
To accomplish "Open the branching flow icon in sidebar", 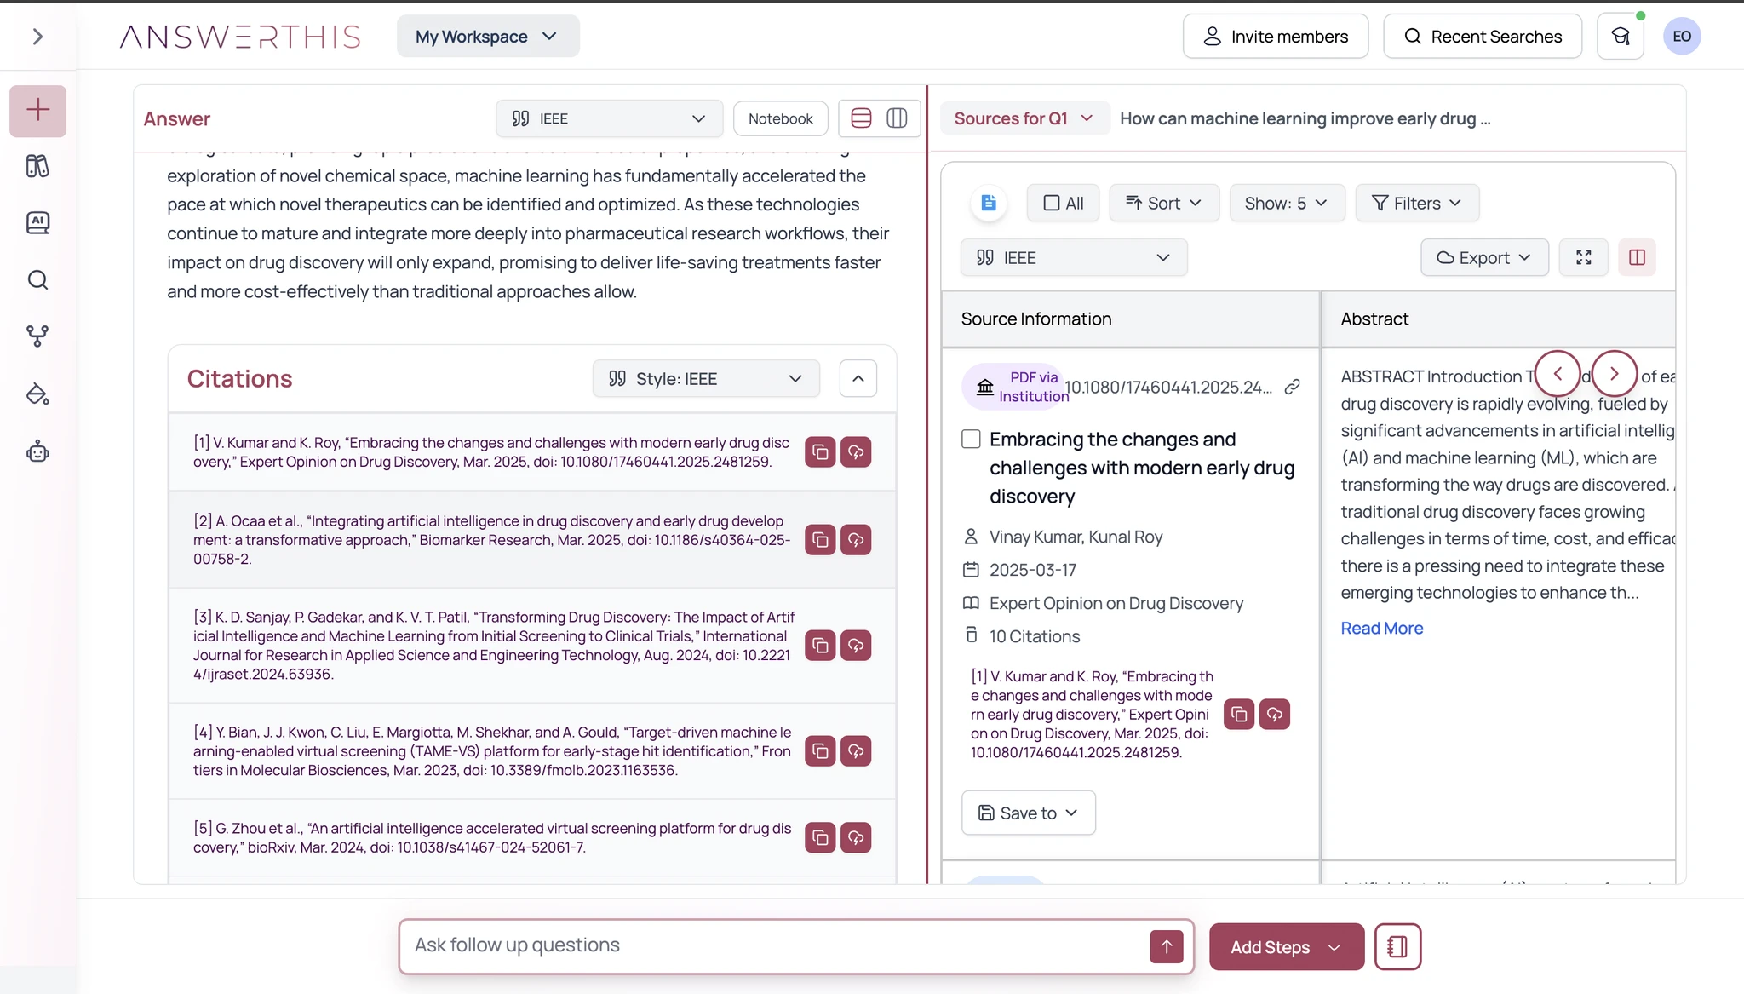I will click(x=37, y=336).
